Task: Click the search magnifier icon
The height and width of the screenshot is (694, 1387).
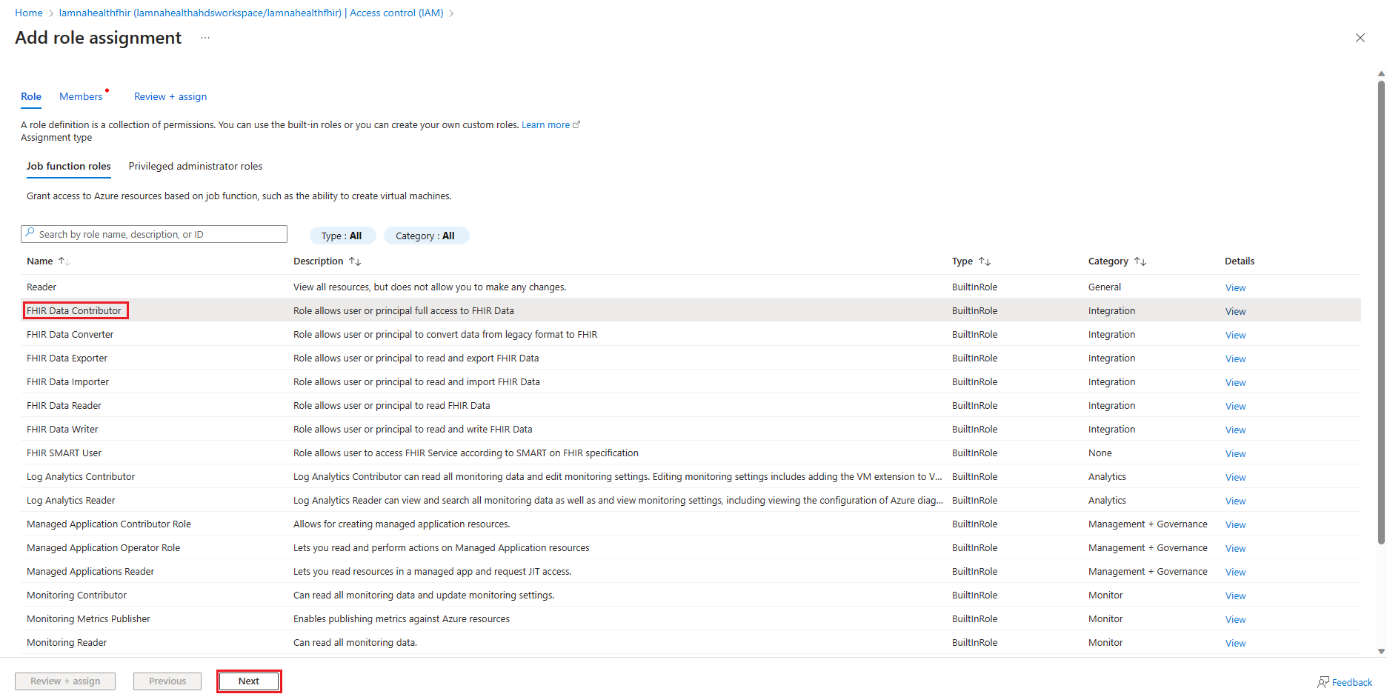Action: [x=30, y=233]
